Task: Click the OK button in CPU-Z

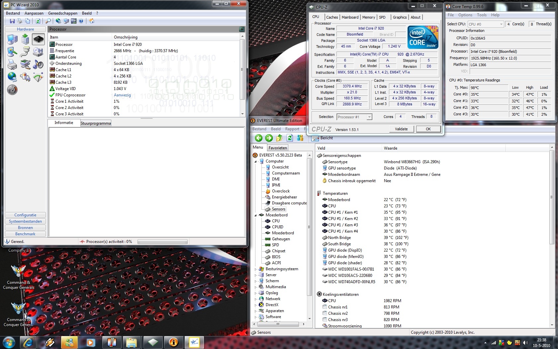Action: tap(428, 129)
